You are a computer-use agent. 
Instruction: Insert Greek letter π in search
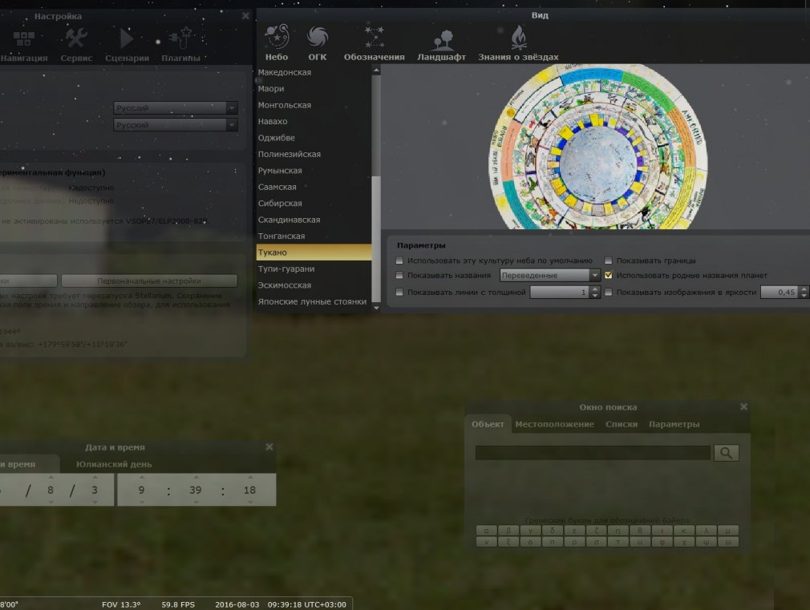click(553, 542)
